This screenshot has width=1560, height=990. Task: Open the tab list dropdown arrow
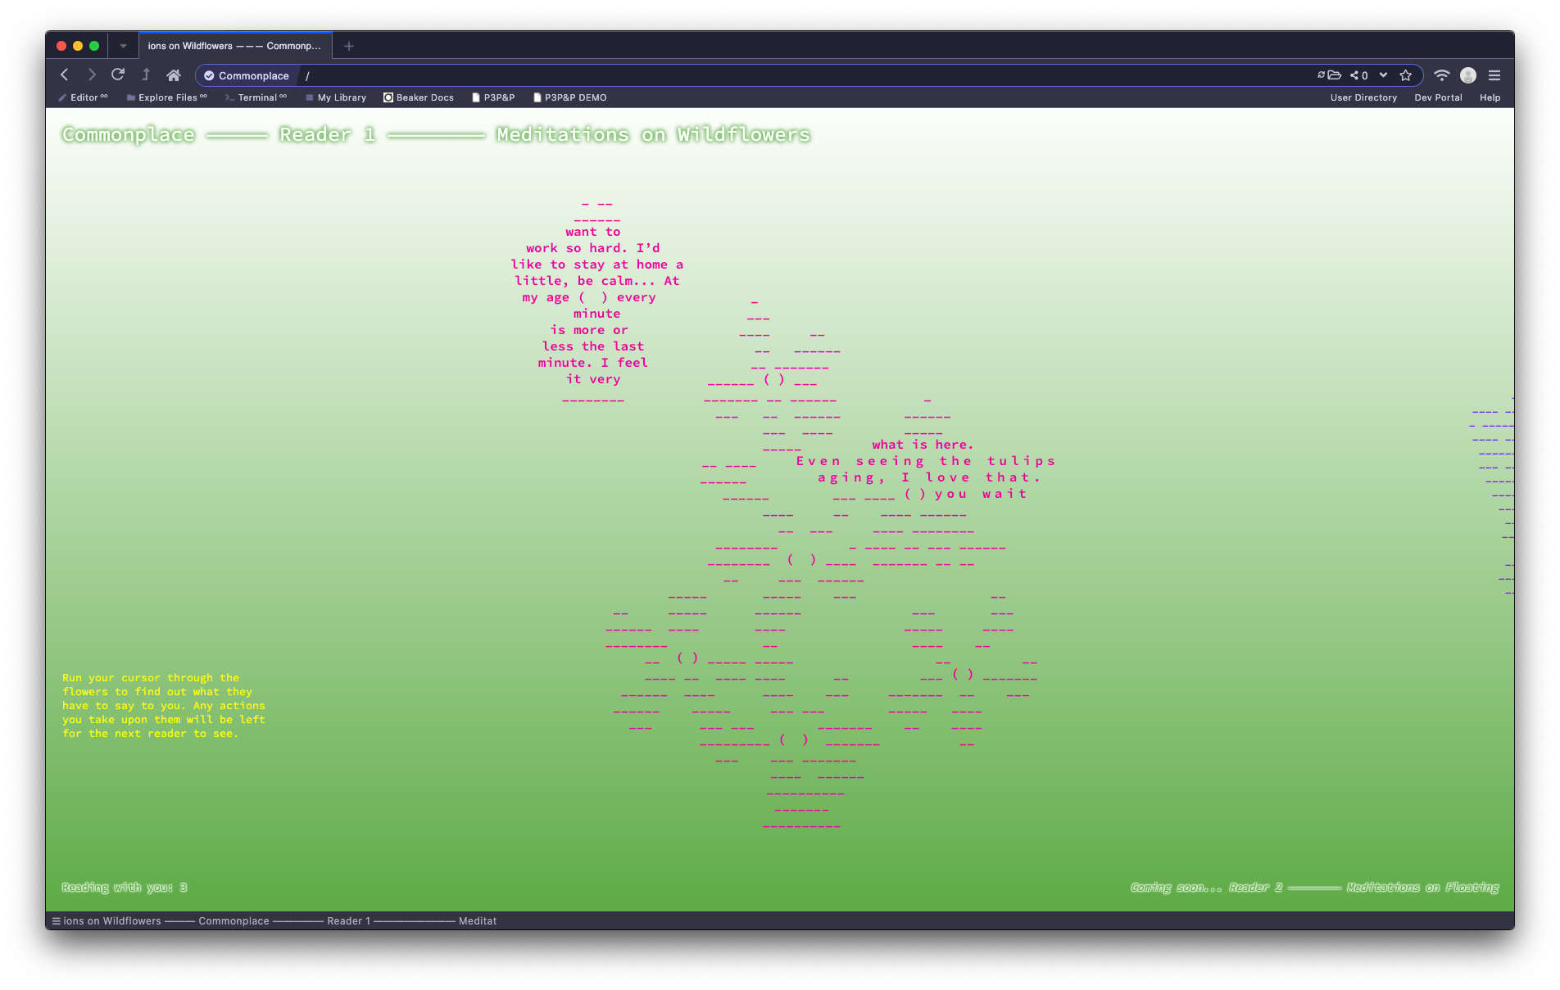click(x=124, y=46)
